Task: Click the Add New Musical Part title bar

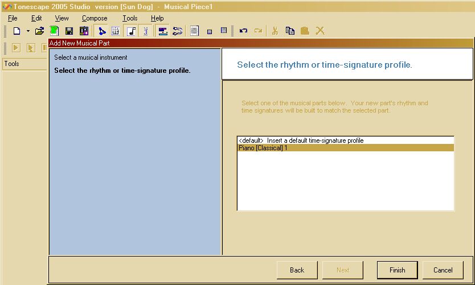Action: tap(260, 43)
